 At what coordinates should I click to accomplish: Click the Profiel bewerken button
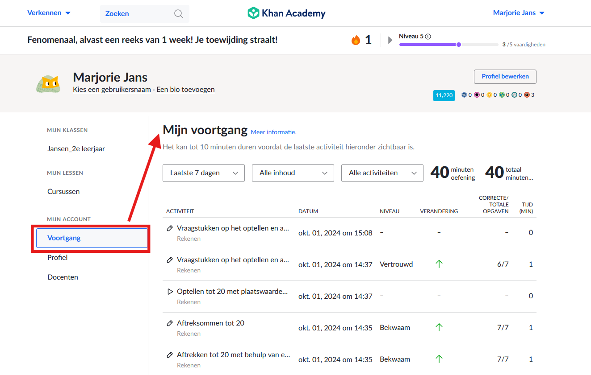point(505,77)
